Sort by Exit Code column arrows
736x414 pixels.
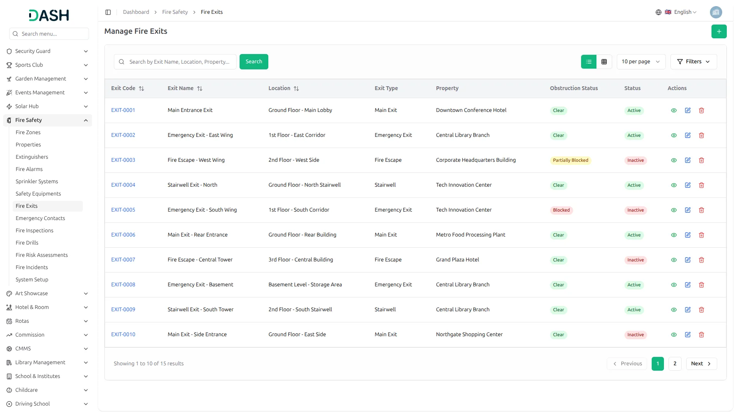[141, 89]
